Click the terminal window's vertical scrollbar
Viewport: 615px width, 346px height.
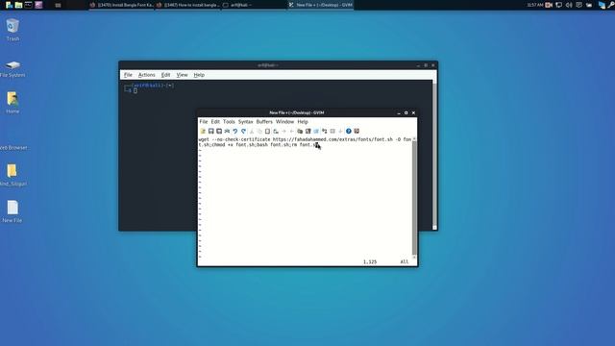pyautogui.click(x=434, y=155)
